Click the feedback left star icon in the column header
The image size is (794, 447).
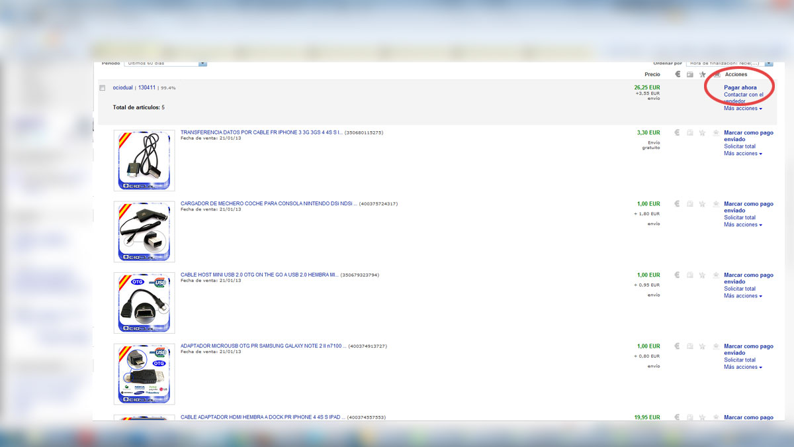tap(703, 74)
